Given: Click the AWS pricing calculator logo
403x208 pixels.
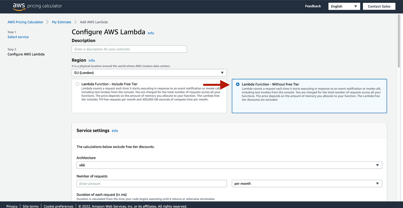Looking at the screenshot, I should [x=37, y=6].
